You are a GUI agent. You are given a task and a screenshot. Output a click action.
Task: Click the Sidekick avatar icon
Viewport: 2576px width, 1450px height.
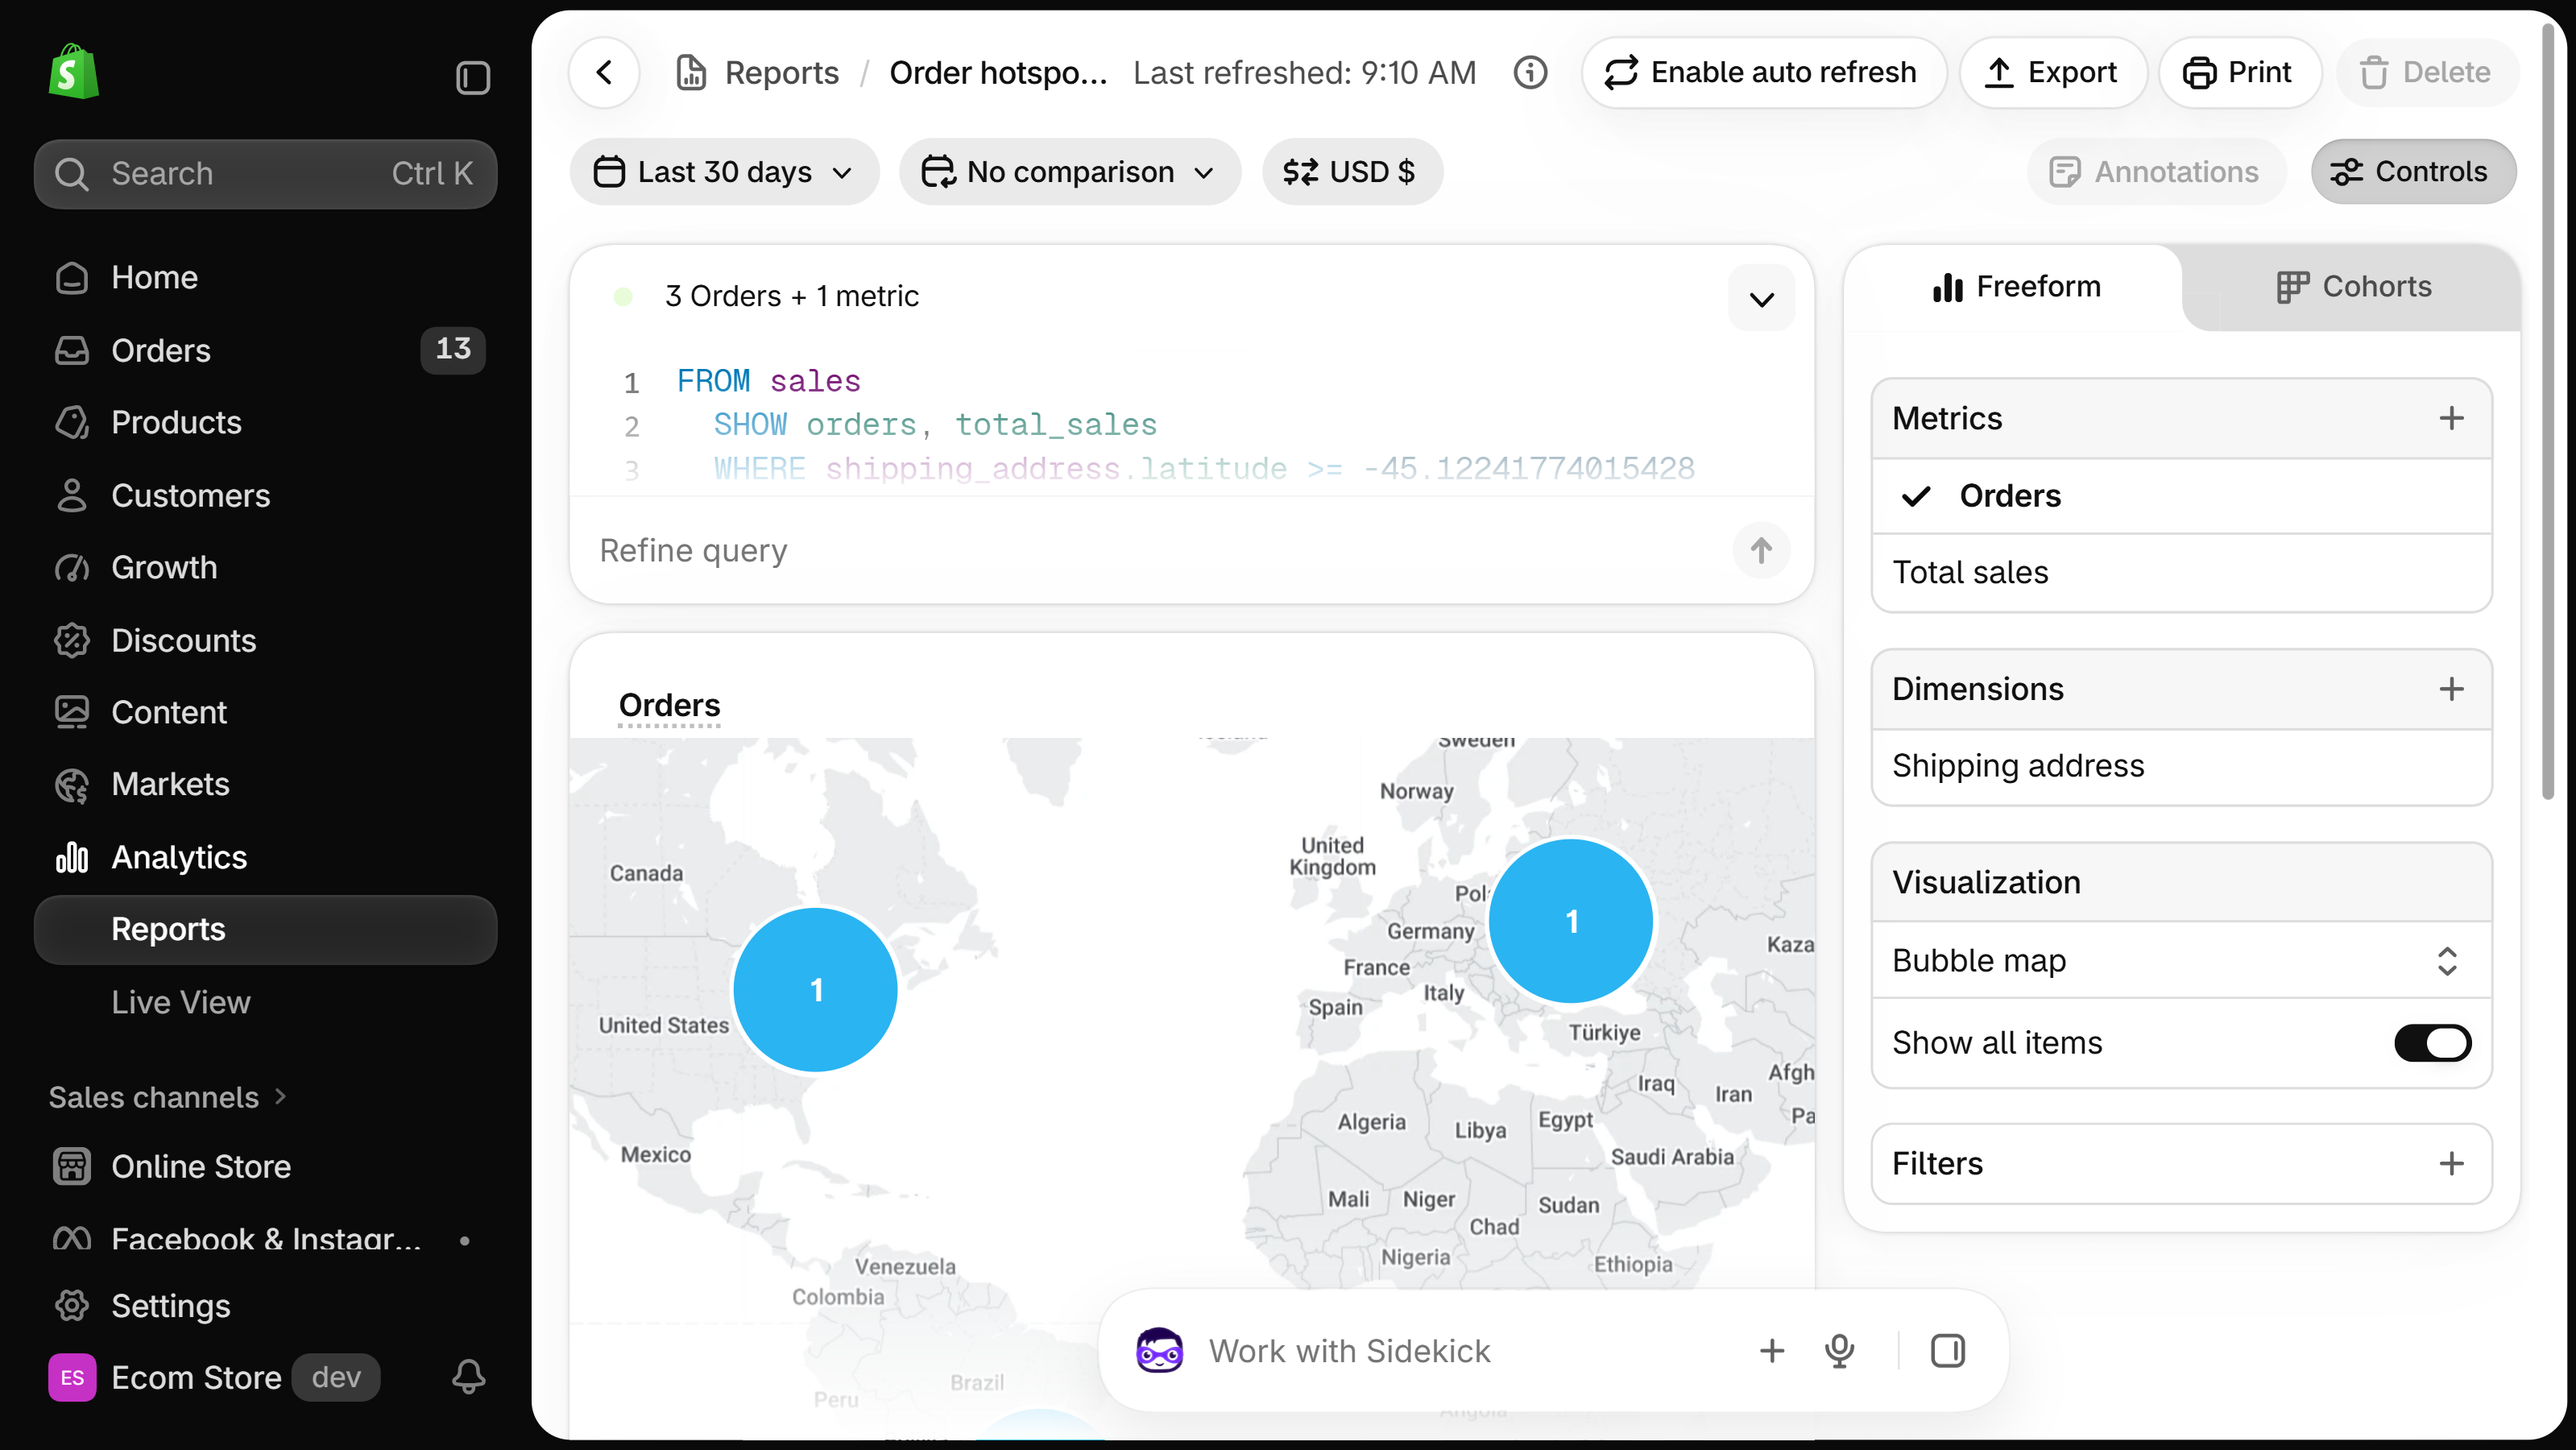tap(1159, 1351)
